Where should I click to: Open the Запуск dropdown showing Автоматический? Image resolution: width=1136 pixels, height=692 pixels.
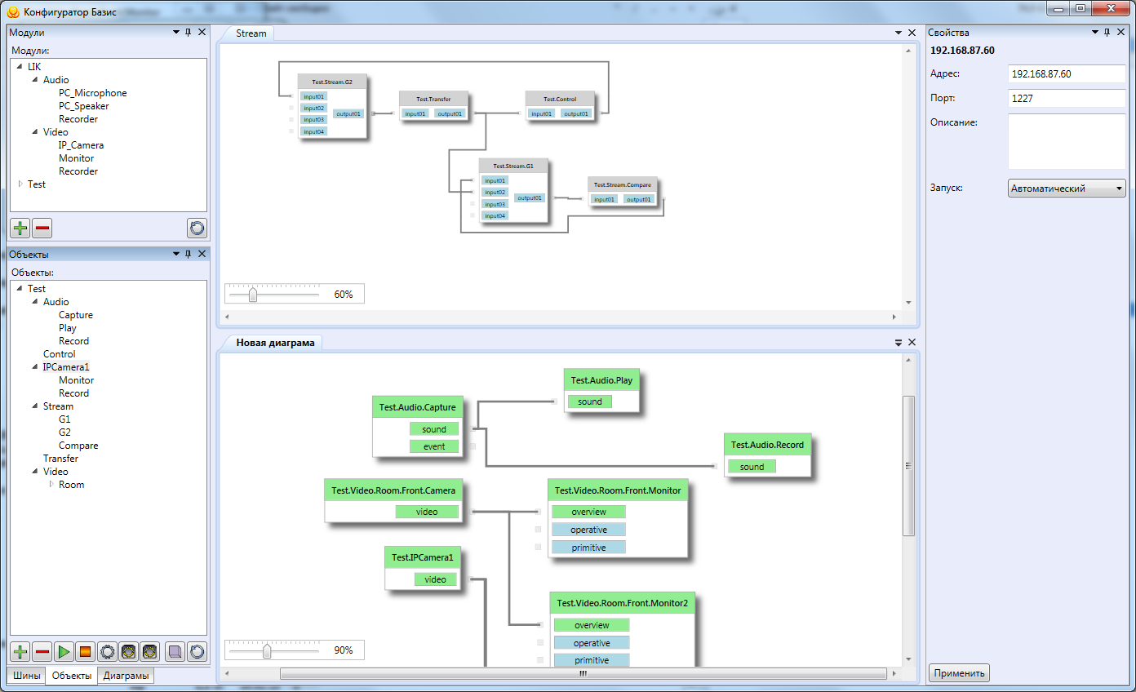point(1067,189)
